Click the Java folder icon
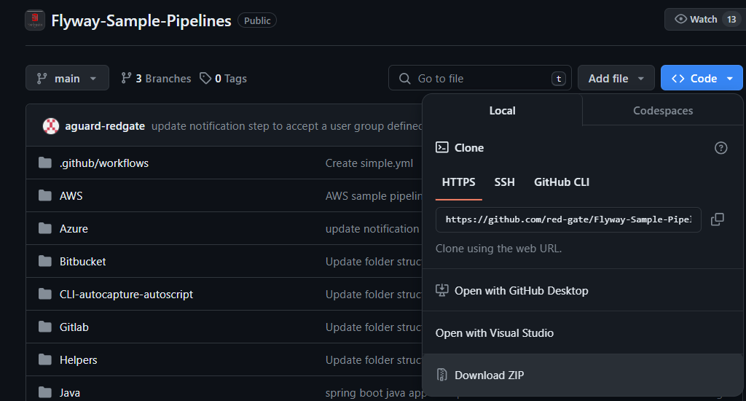The width and height of the screenshot is (746, 401). (x=44, y=392)
